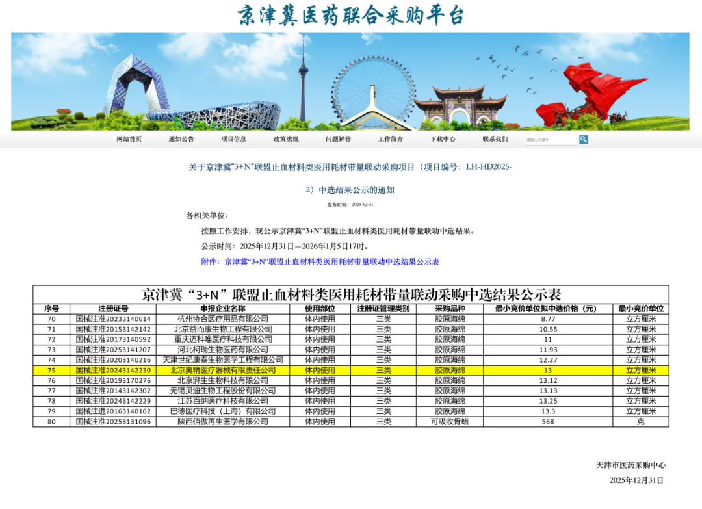Select 政策法规 in the navigation bar
This screenshot has width=702, height=509.
tap(286, 139)
